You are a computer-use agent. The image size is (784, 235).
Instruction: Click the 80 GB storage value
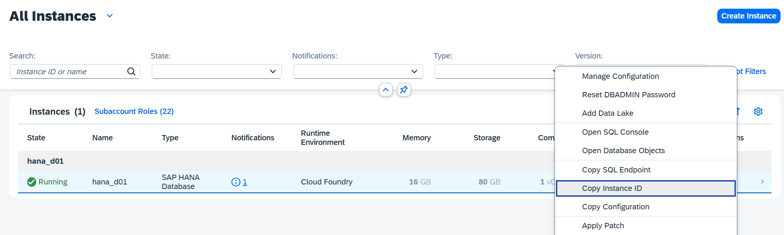click(x=489, y=182)
